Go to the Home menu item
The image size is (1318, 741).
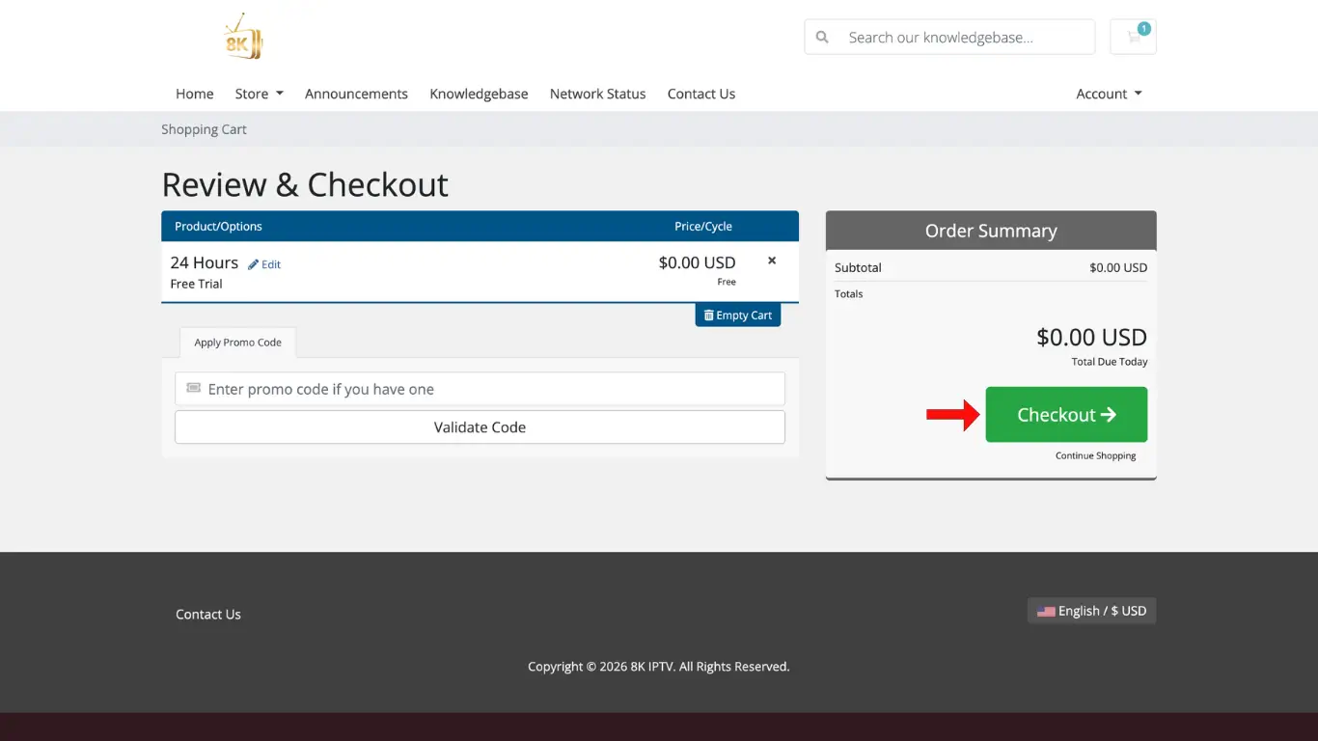coord(195,94)
